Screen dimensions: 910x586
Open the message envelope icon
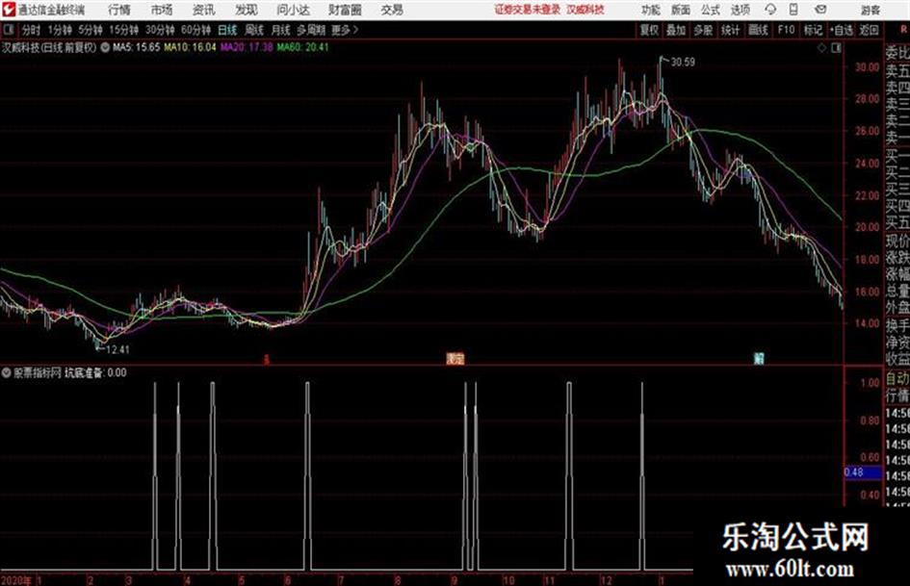820,10
